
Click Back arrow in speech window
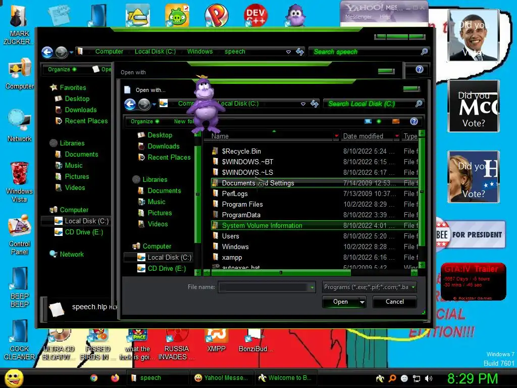(x=47, y=52)
